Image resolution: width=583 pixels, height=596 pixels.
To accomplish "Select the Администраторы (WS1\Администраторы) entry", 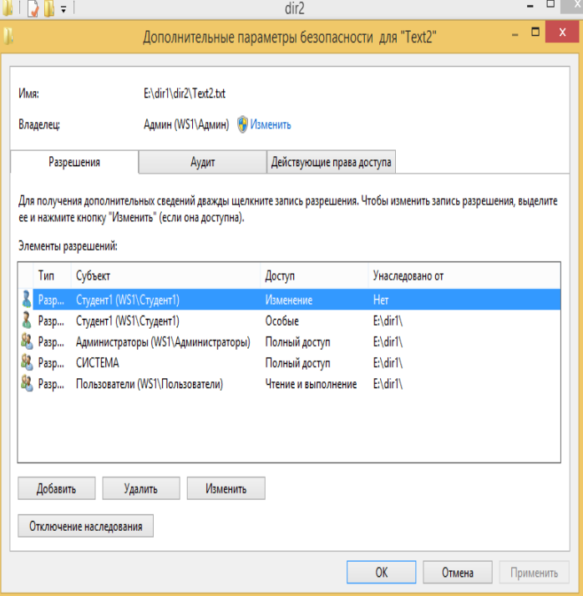I will click(289, 341).
